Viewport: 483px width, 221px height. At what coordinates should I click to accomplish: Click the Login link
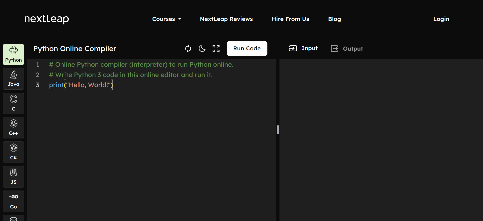(x=441, y=19)
